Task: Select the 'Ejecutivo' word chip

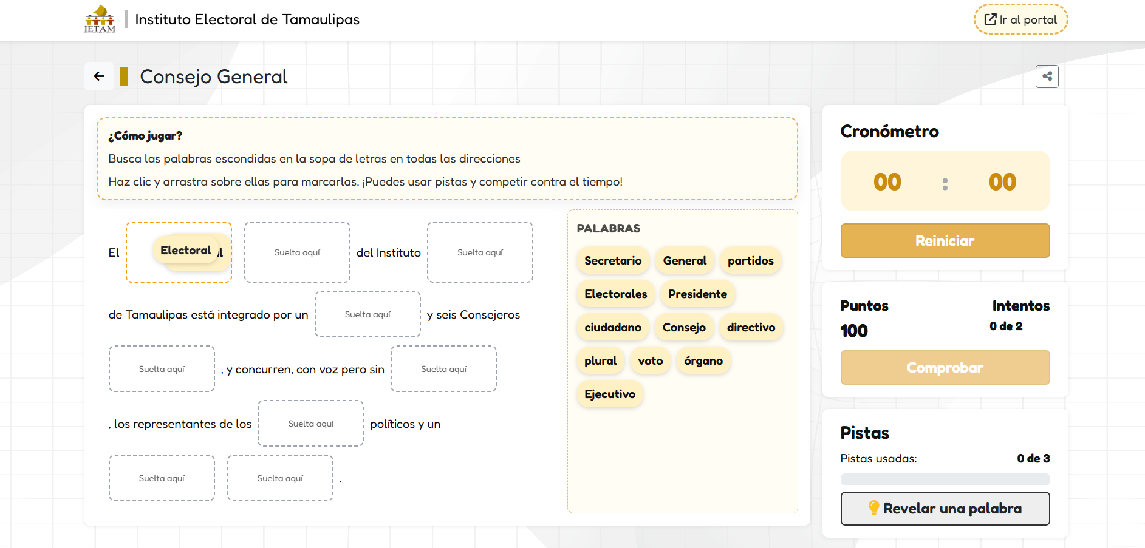Action: (609, 394)
